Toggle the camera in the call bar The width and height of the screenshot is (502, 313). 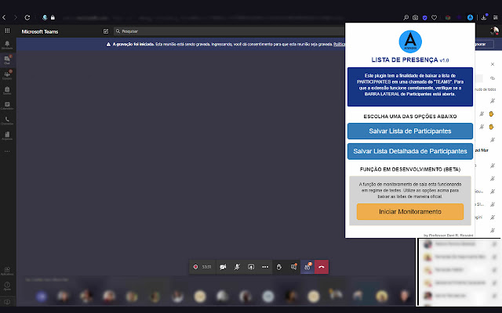coord(223,267)
